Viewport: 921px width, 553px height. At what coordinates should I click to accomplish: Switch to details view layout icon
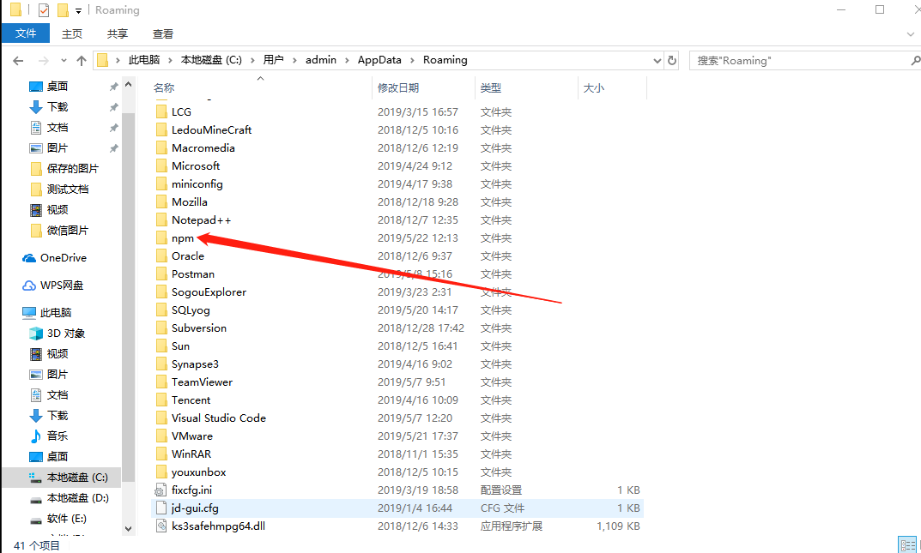[907, 544]
